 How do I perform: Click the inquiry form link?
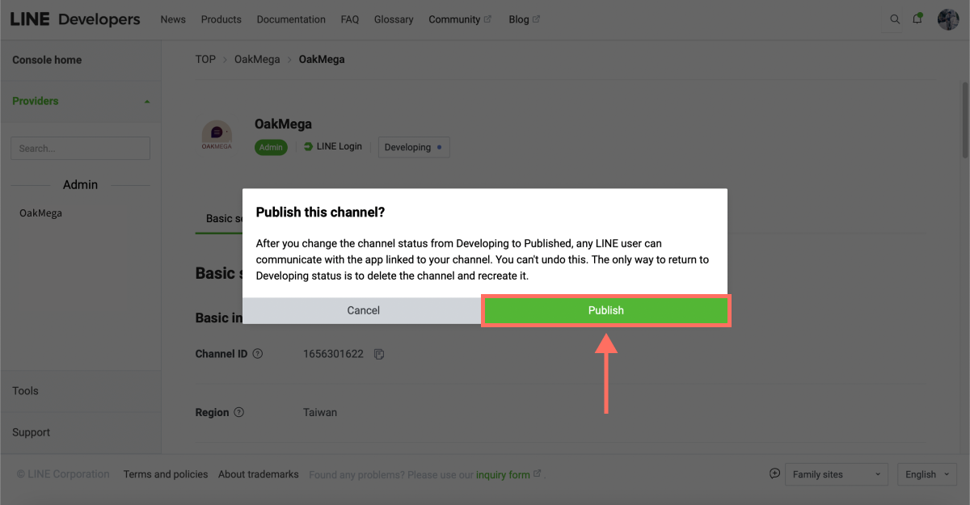pyautogui.click(x=503, y=474)
